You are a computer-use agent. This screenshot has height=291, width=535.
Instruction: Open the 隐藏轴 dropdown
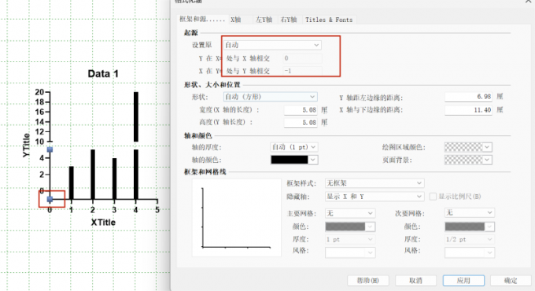coord(374,197)
